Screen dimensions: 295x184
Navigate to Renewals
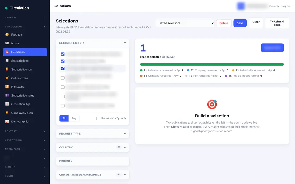pyautogui.click(x=25, y=87)
